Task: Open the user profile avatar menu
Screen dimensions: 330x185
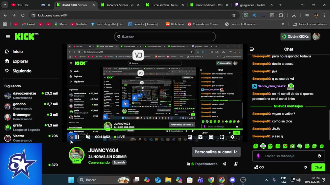Action: coord(316,36)
